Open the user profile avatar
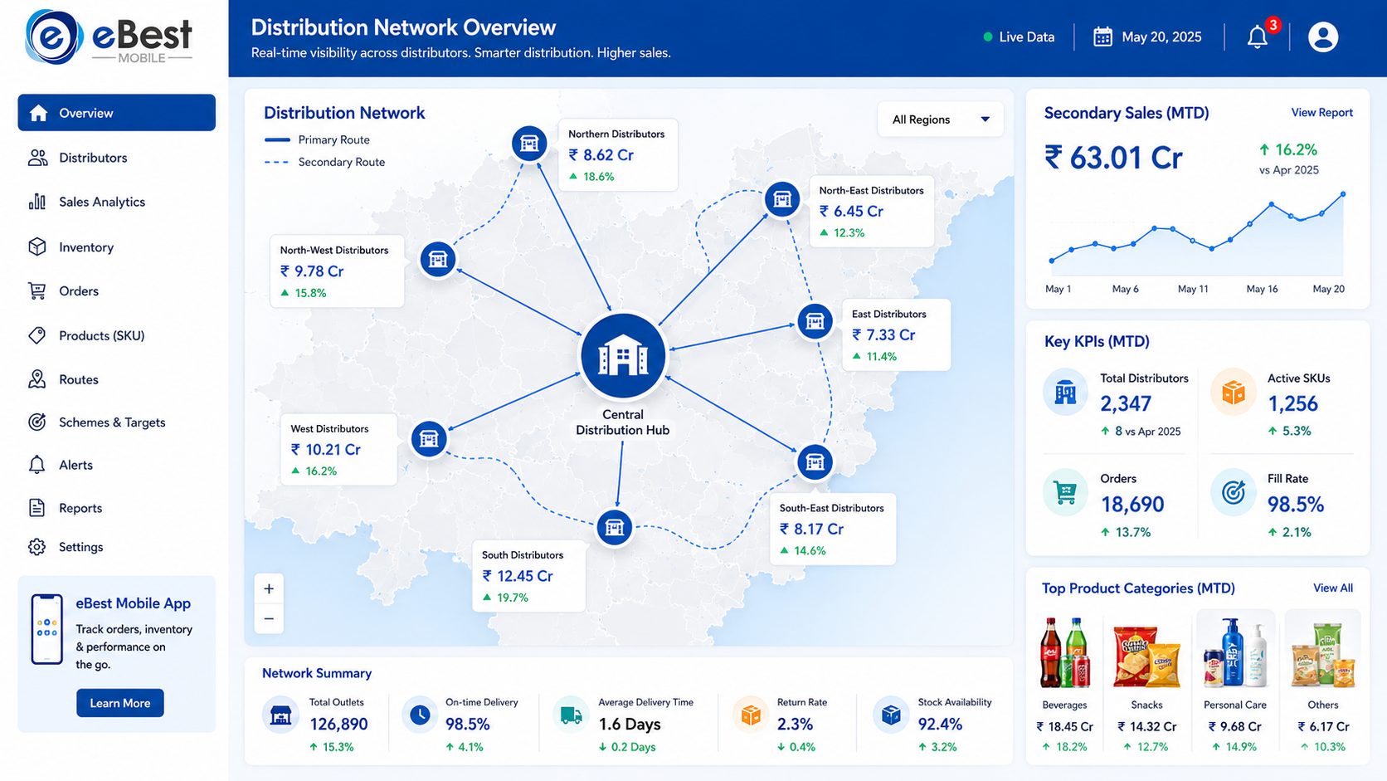The image size is (1387, 781). (1323, 37)
